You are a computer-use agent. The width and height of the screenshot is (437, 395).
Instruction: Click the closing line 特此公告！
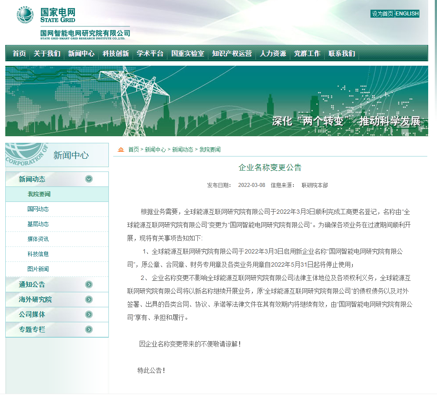tap(152, 370)
